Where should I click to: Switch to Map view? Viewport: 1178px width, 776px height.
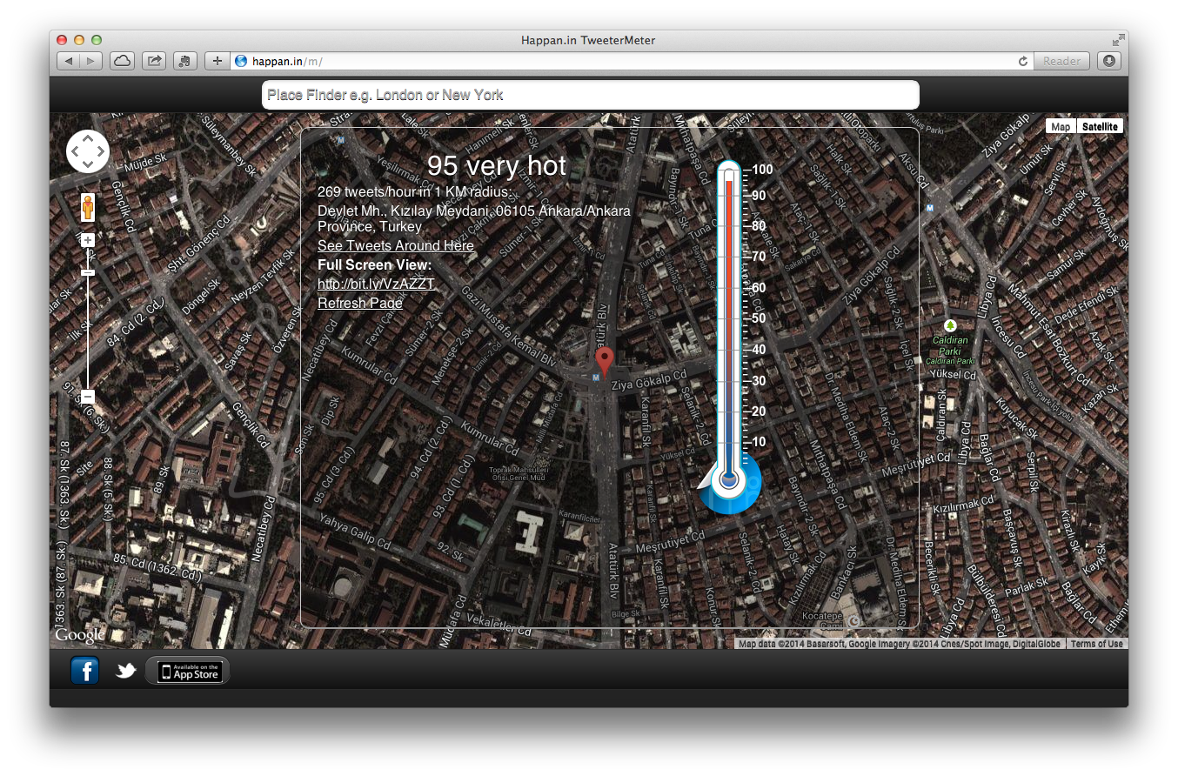pyautogui.click(x=1061, y=127)
